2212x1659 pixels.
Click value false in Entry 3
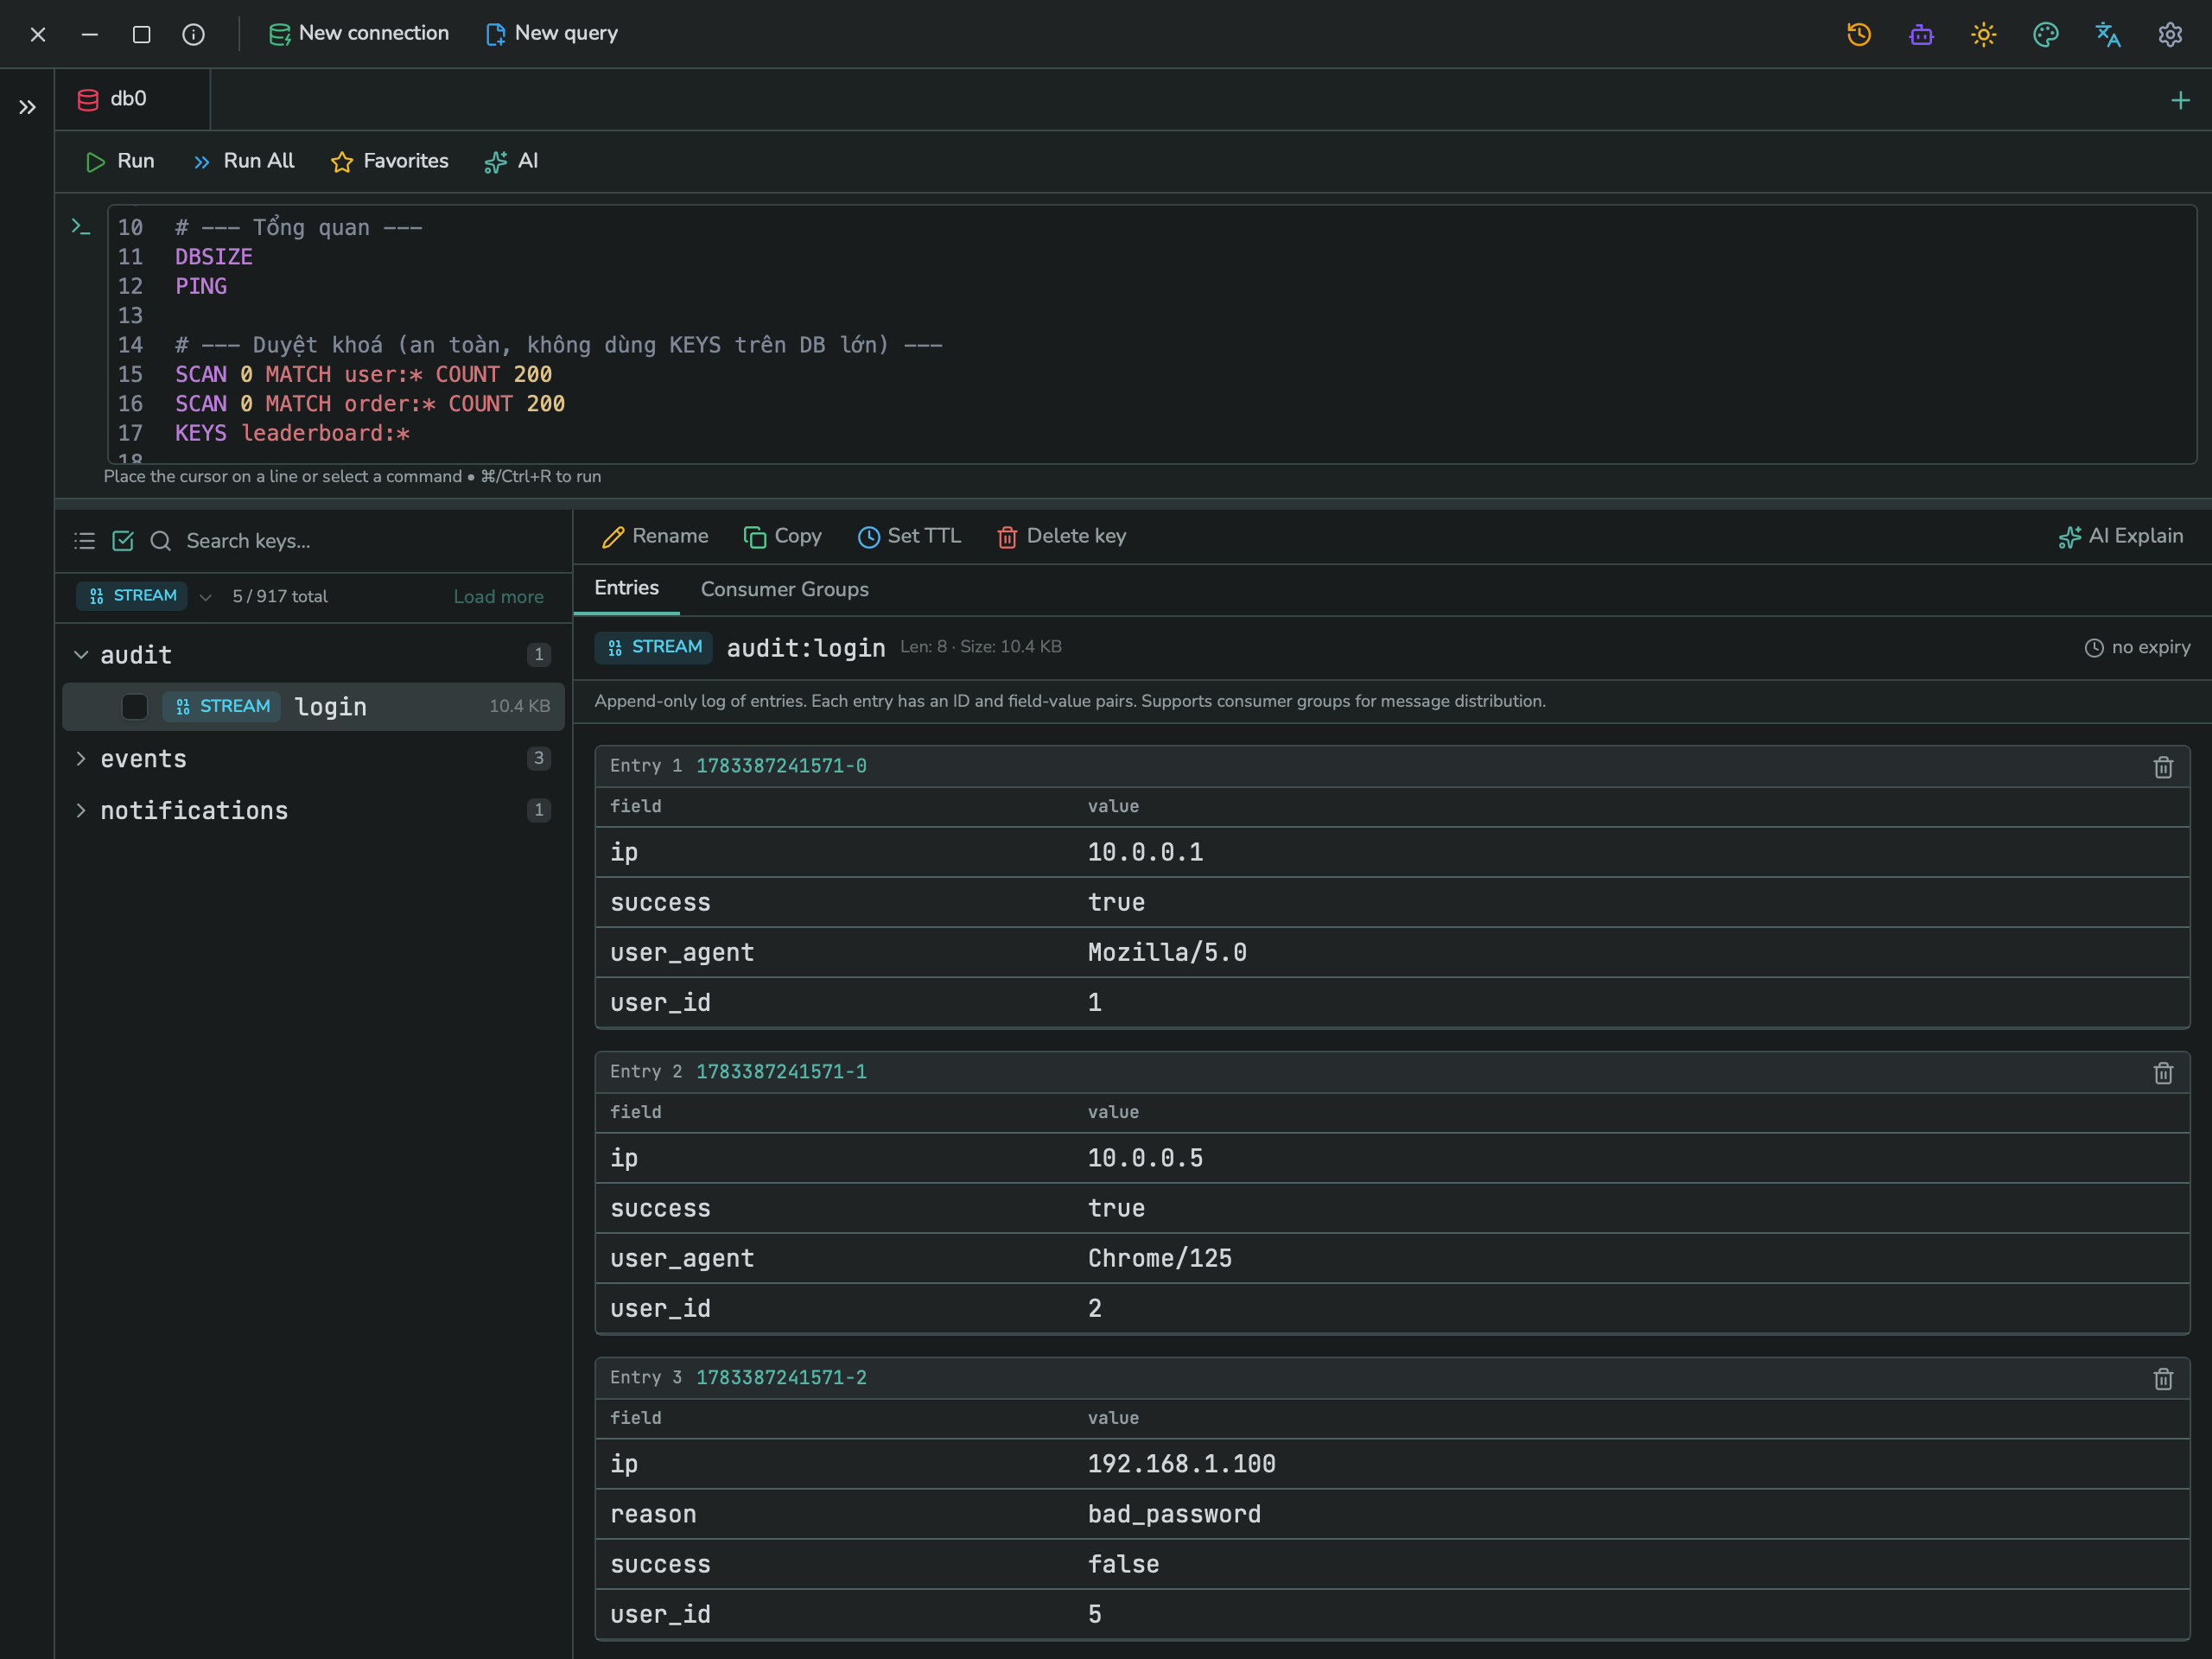pos(1123,1564)
